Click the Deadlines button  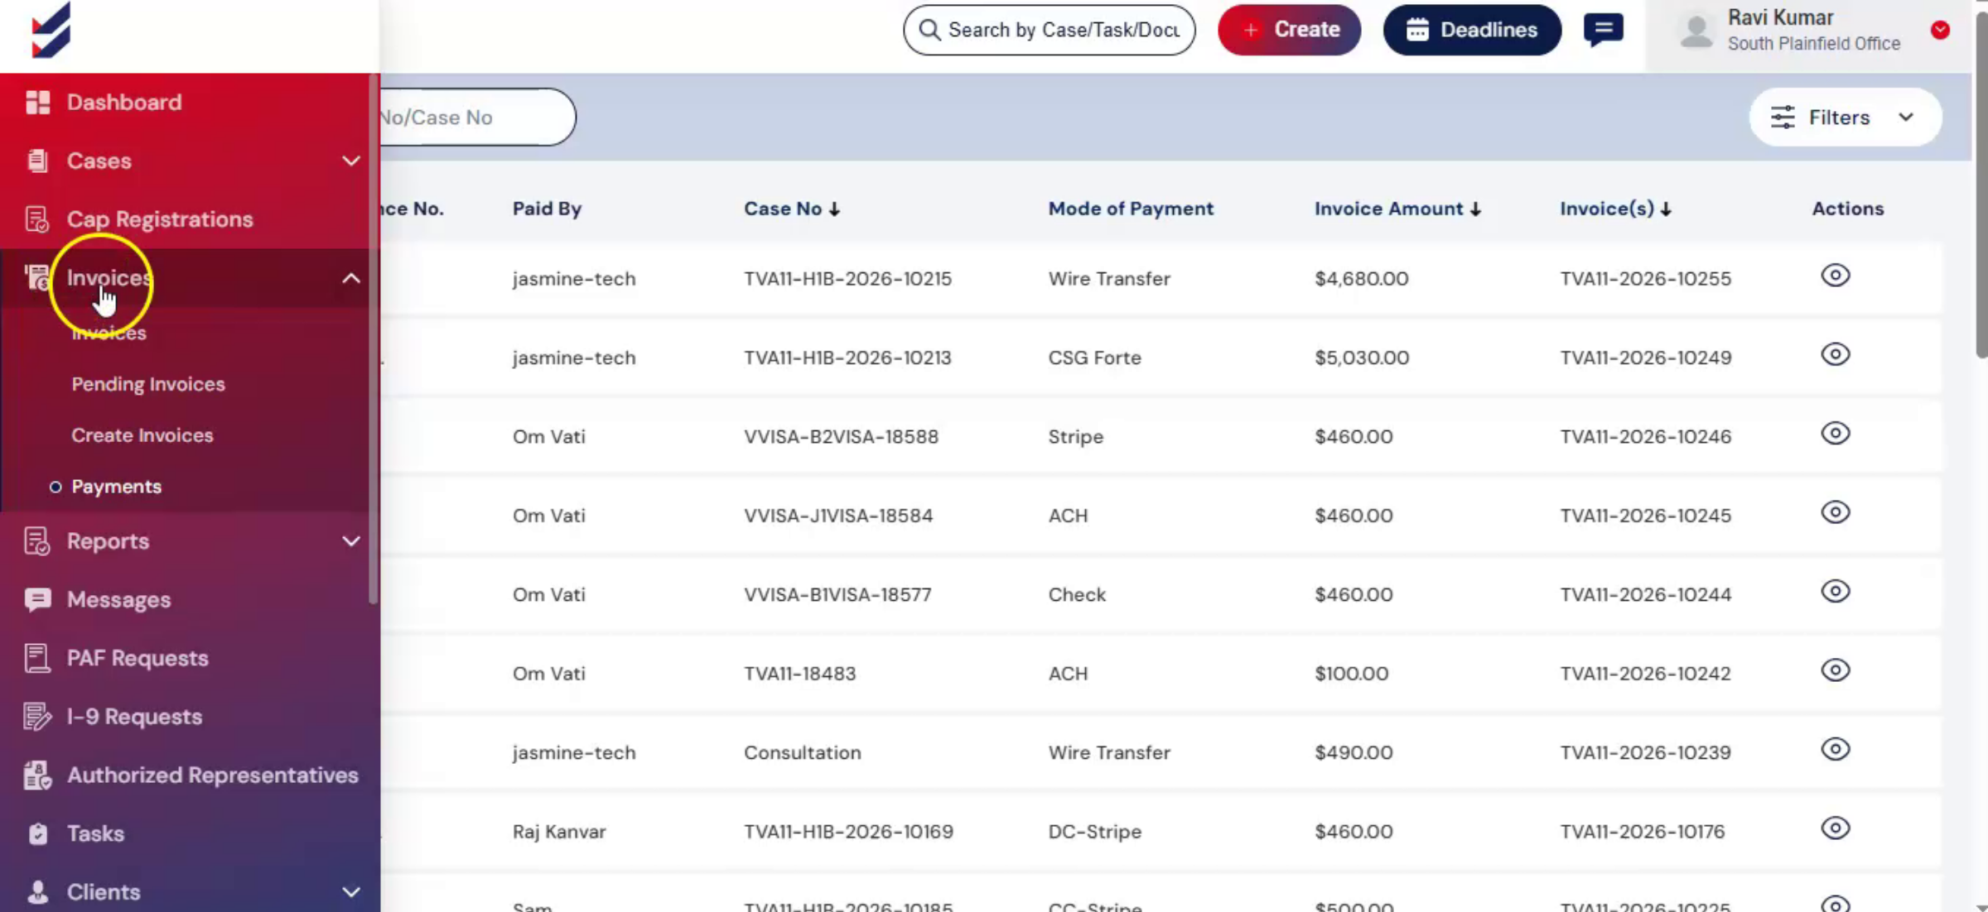point(1472,30)
